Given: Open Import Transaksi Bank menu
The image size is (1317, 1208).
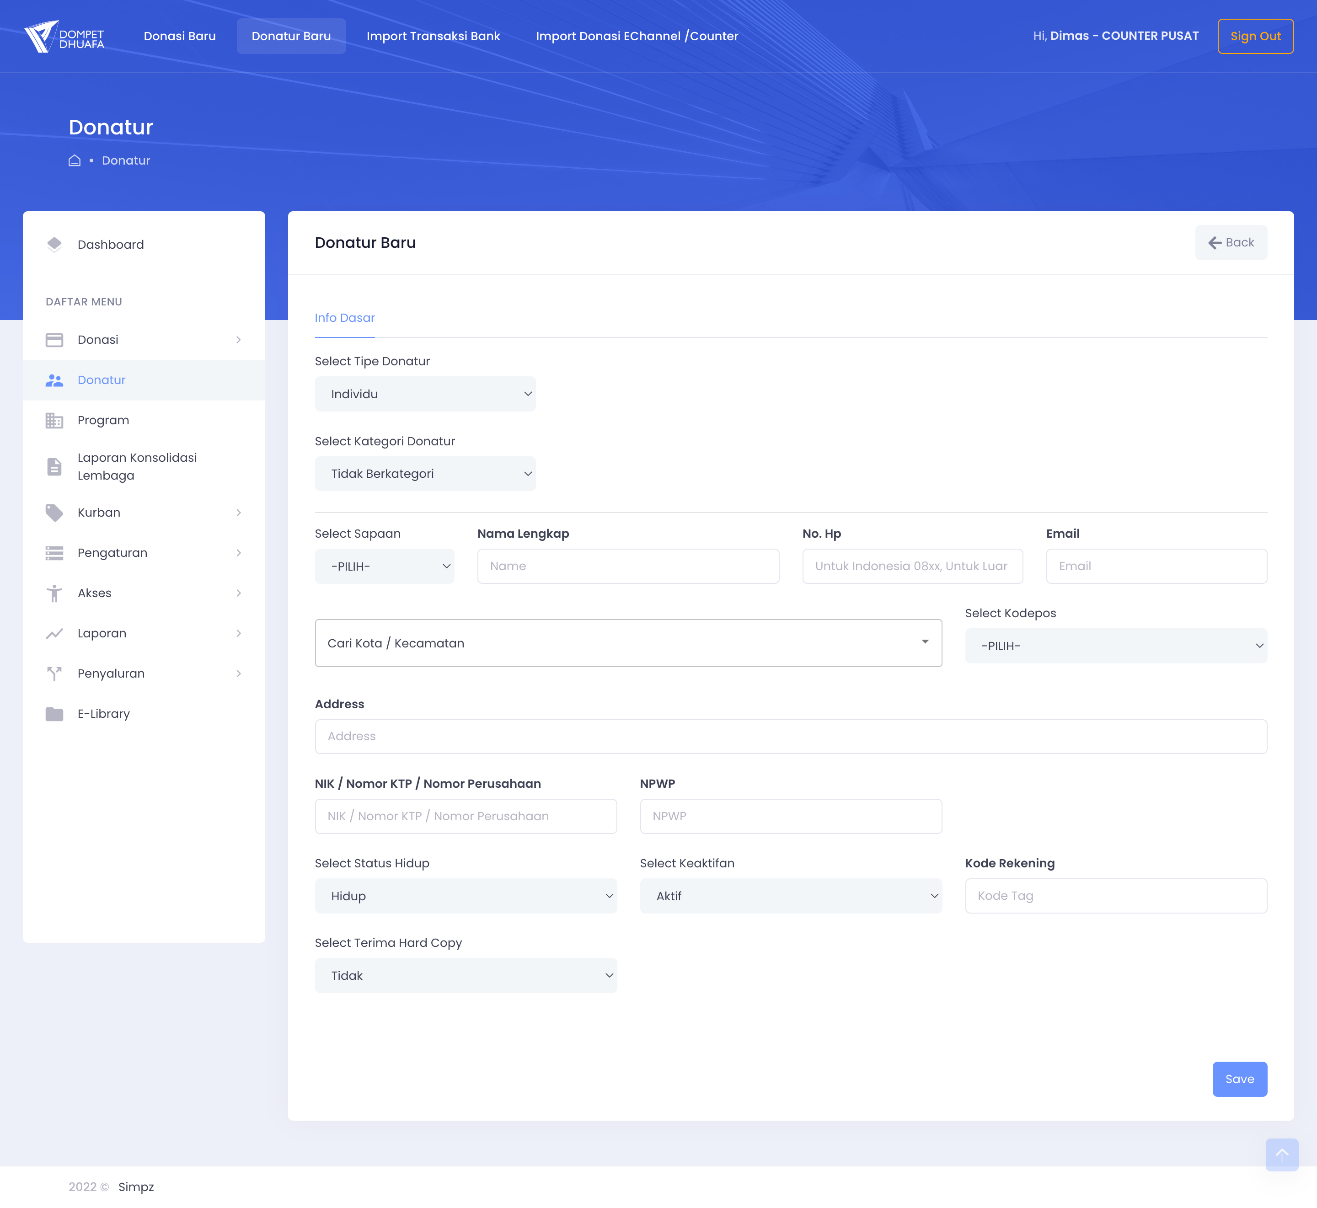Looking at the screenshot, I should tap(433, 37).
